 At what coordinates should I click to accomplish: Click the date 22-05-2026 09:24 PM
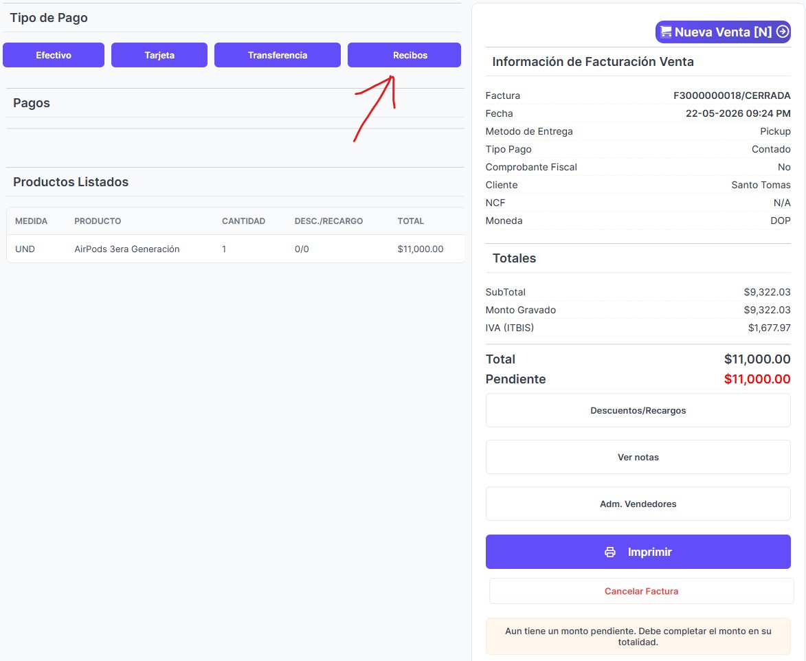coord(738,113)
